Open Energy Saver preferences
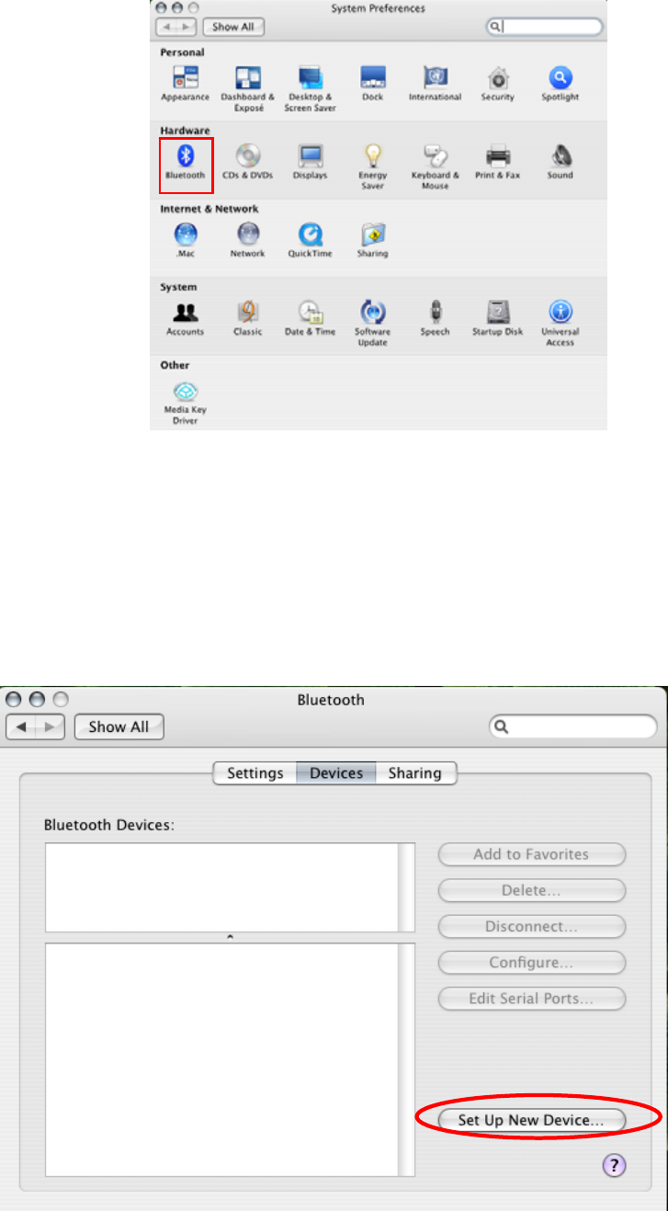668x1211 pixels. point(372,166)
